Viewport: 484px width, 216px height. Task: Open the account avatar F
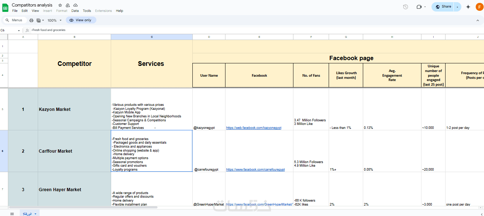[479, 7]
